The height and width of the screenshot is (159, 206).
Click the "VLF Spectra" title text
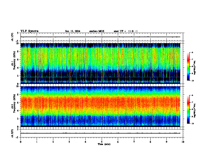29,31
